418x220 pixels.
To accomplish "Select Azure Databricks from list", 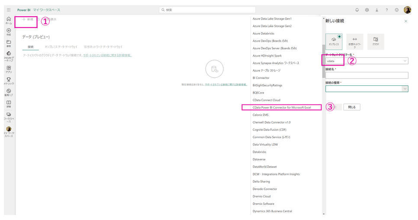I will 264,34.
